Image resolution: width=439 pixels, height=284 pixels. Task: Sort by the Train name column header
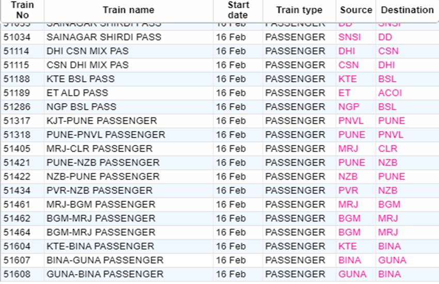tap(129, 10)
